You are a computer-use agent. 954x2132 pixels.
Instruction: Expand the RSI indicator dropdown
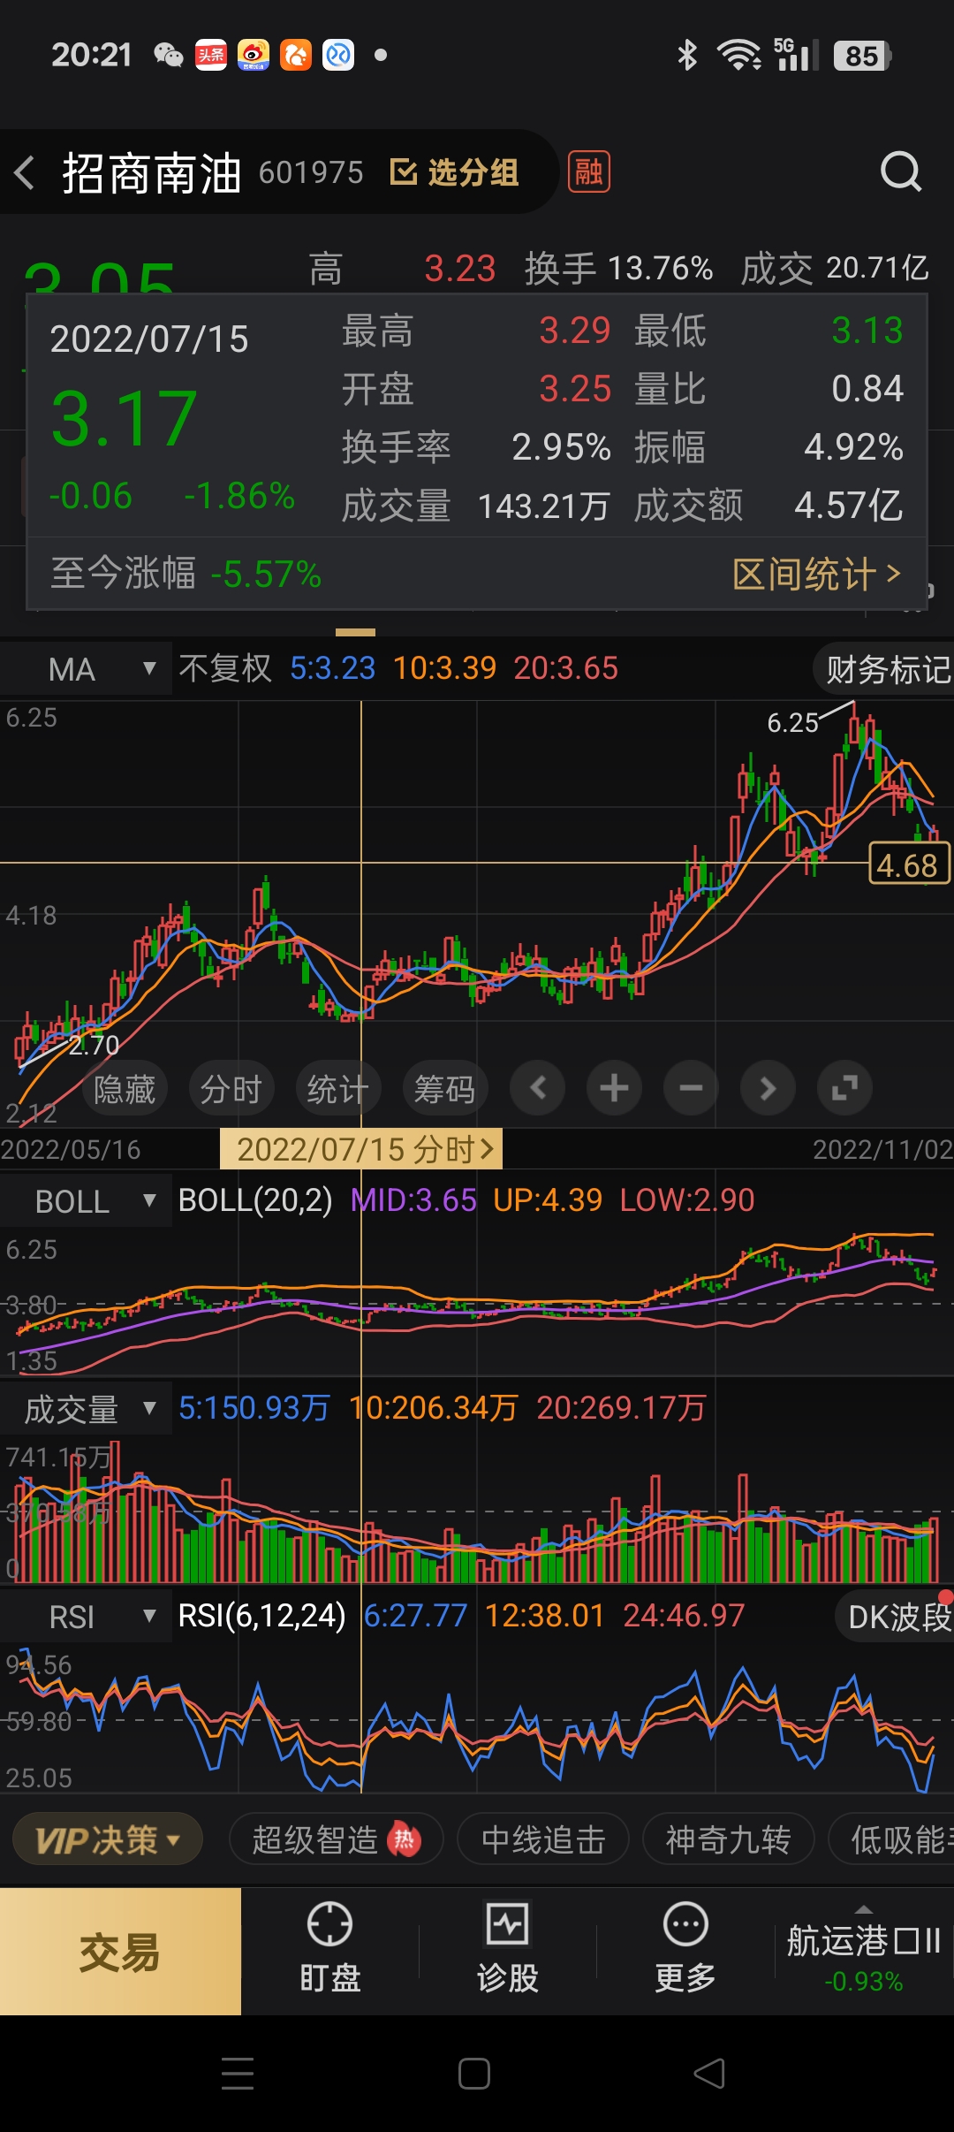click(87, 1617)
